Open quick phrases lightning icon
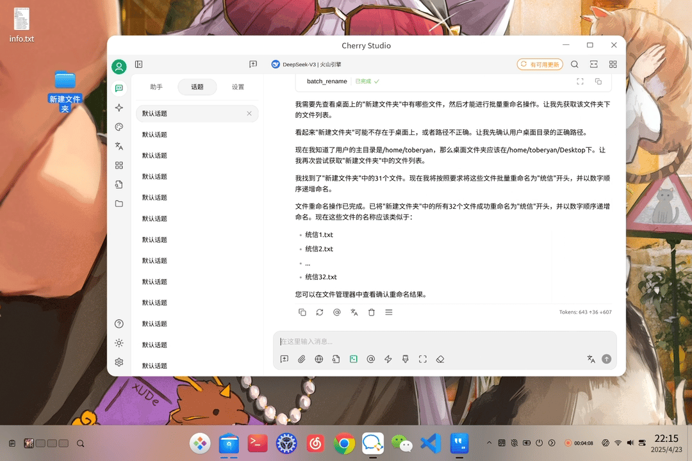692x461 pixels. click(x=388, y=359)
